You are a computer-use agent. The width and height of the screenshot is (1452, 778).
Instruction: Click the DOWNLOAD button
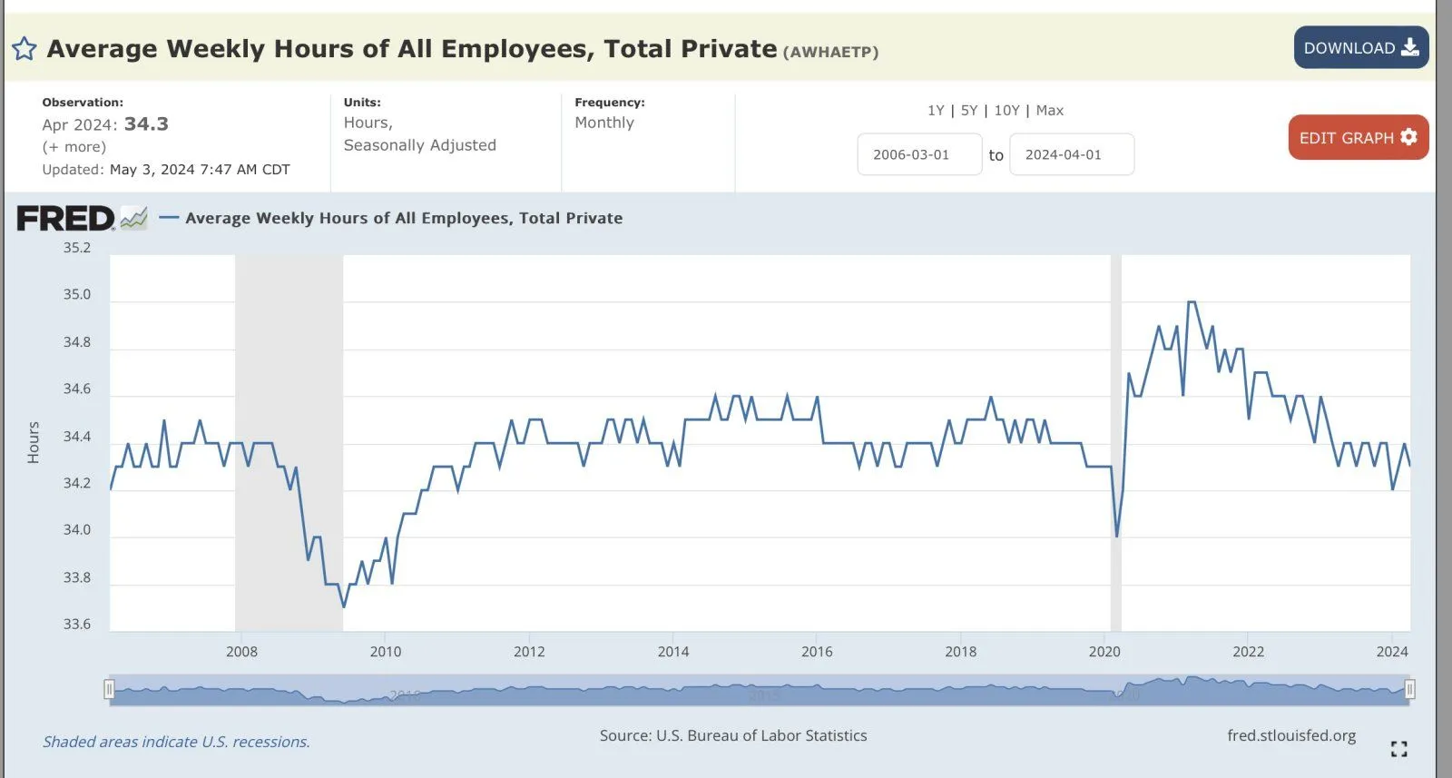(1360, 48)
